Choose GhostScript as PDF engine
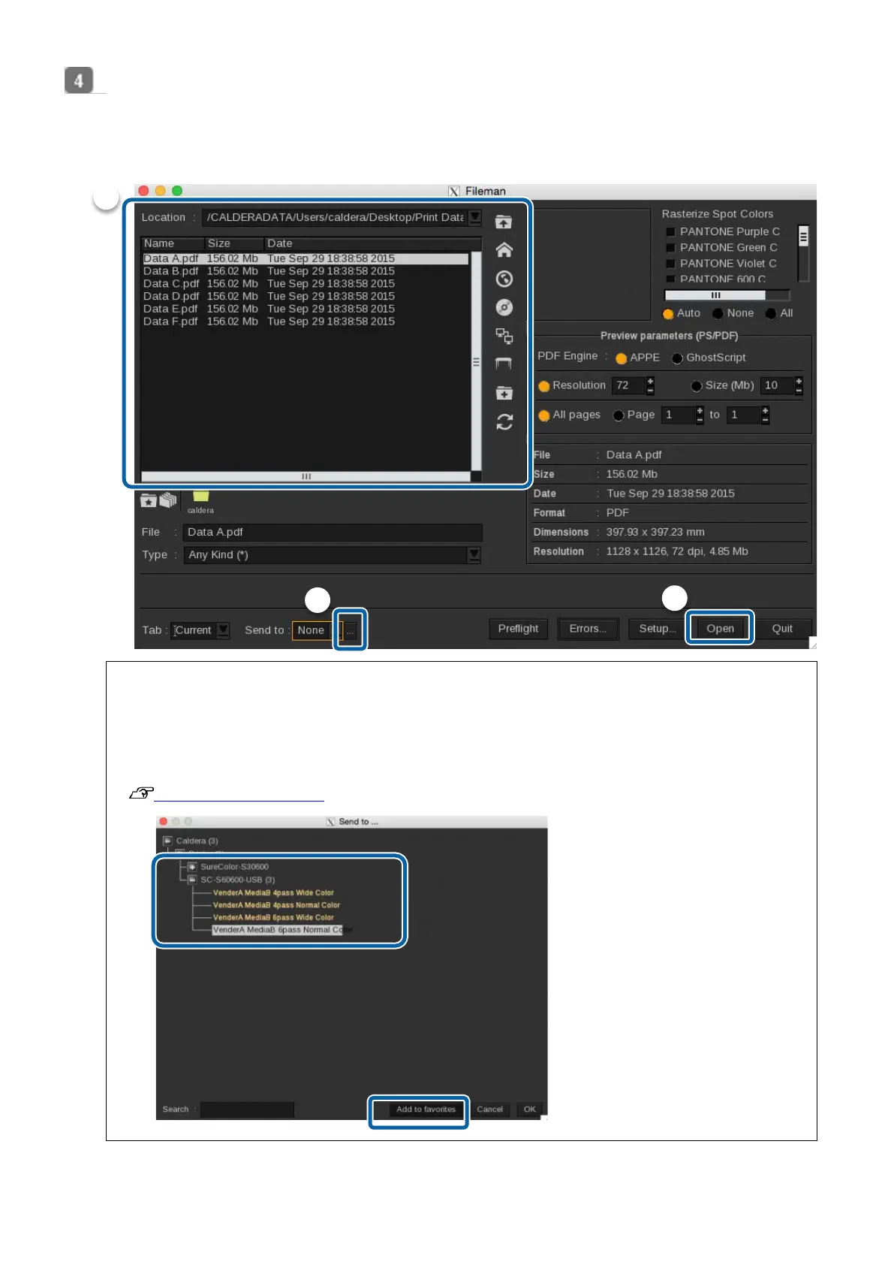 (x=677, y=358)
